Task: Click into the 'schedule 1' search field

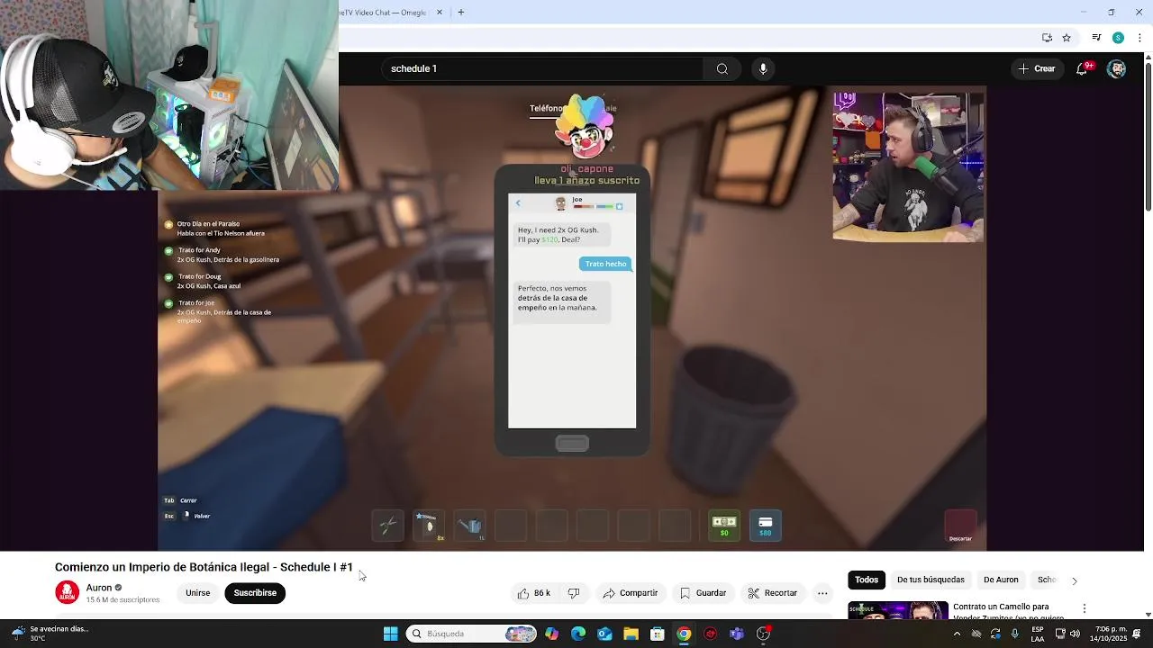Action: tap(543, 68)
